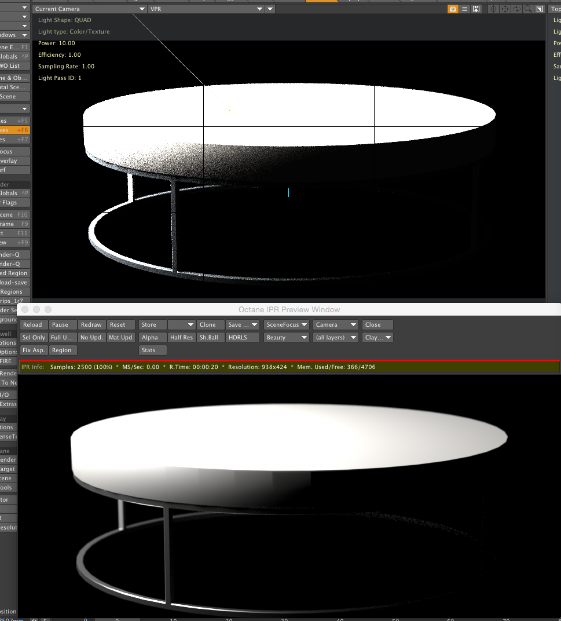Click the Reload button
Screen dimensions: 561x621
34,325
